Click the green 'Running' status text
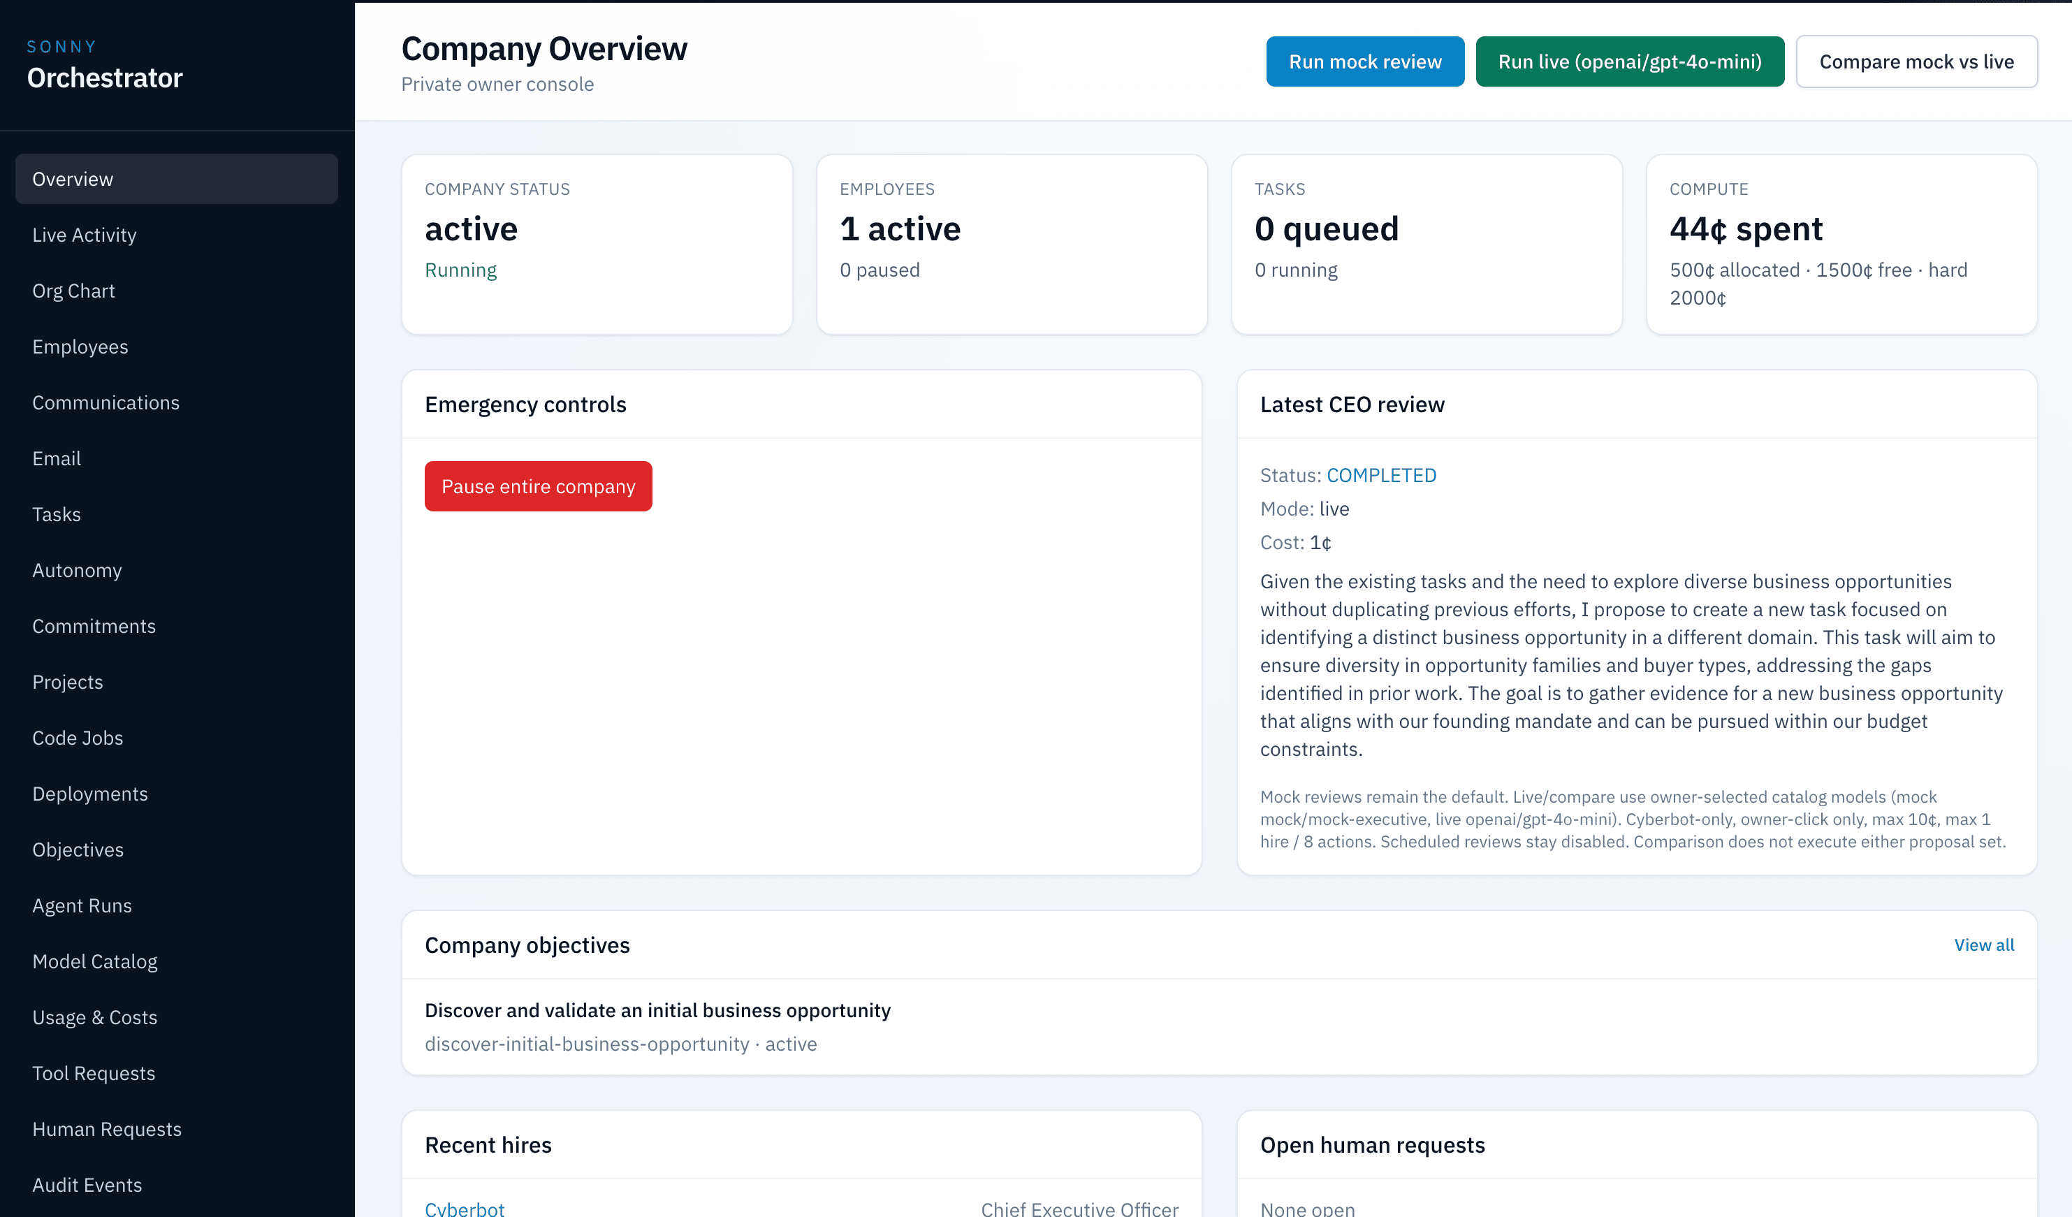This screenshot has height=1217, width=2072. tap(460, 270)
